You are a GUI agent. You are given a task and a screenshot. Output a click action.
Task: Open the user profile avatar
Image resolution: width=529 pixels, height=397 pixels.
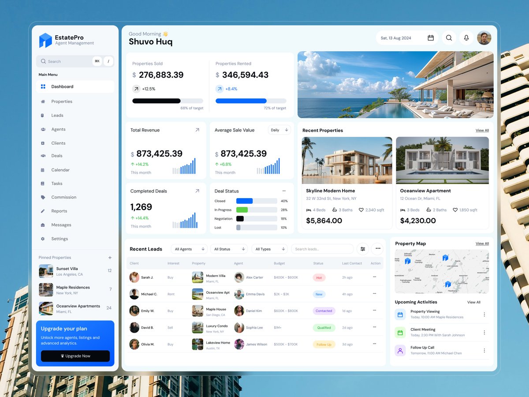[484, 38]
